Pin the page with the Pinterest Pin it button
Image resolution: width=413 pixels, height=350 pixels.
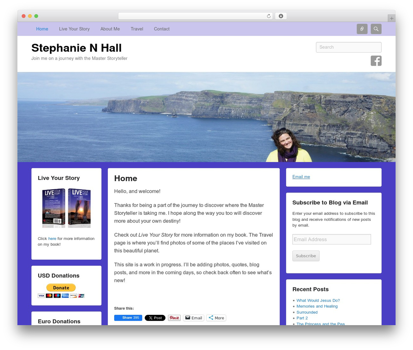[174, 318]
